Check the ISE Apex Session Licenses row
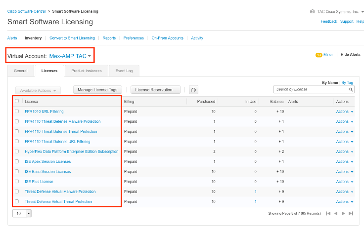This screenshot has width=364, height=230. pos(17,161)
